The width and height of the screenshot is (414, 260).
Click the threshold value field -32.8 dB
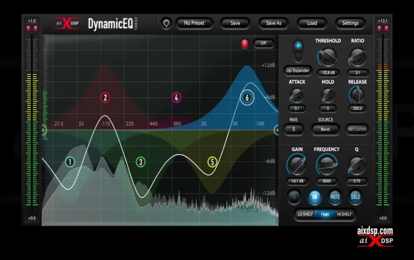click(x=328, y=73)
